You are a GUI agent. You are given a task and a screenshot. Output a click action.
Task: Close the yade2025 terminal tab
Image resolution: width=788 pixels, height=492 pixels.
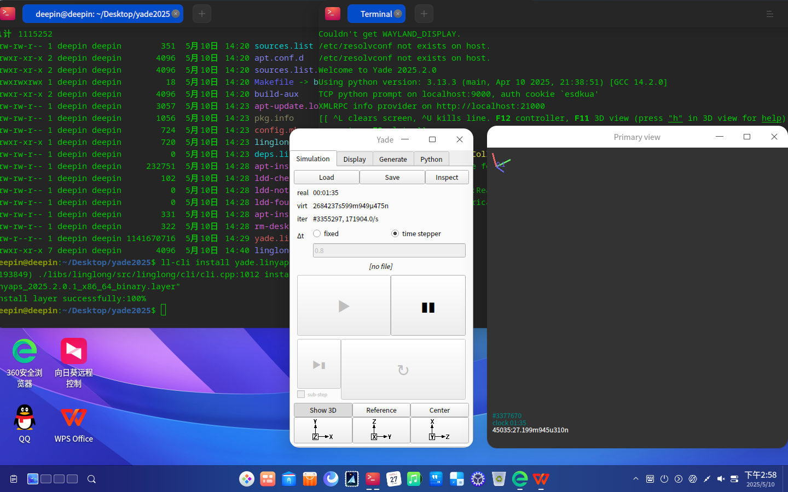pos(176,14)
